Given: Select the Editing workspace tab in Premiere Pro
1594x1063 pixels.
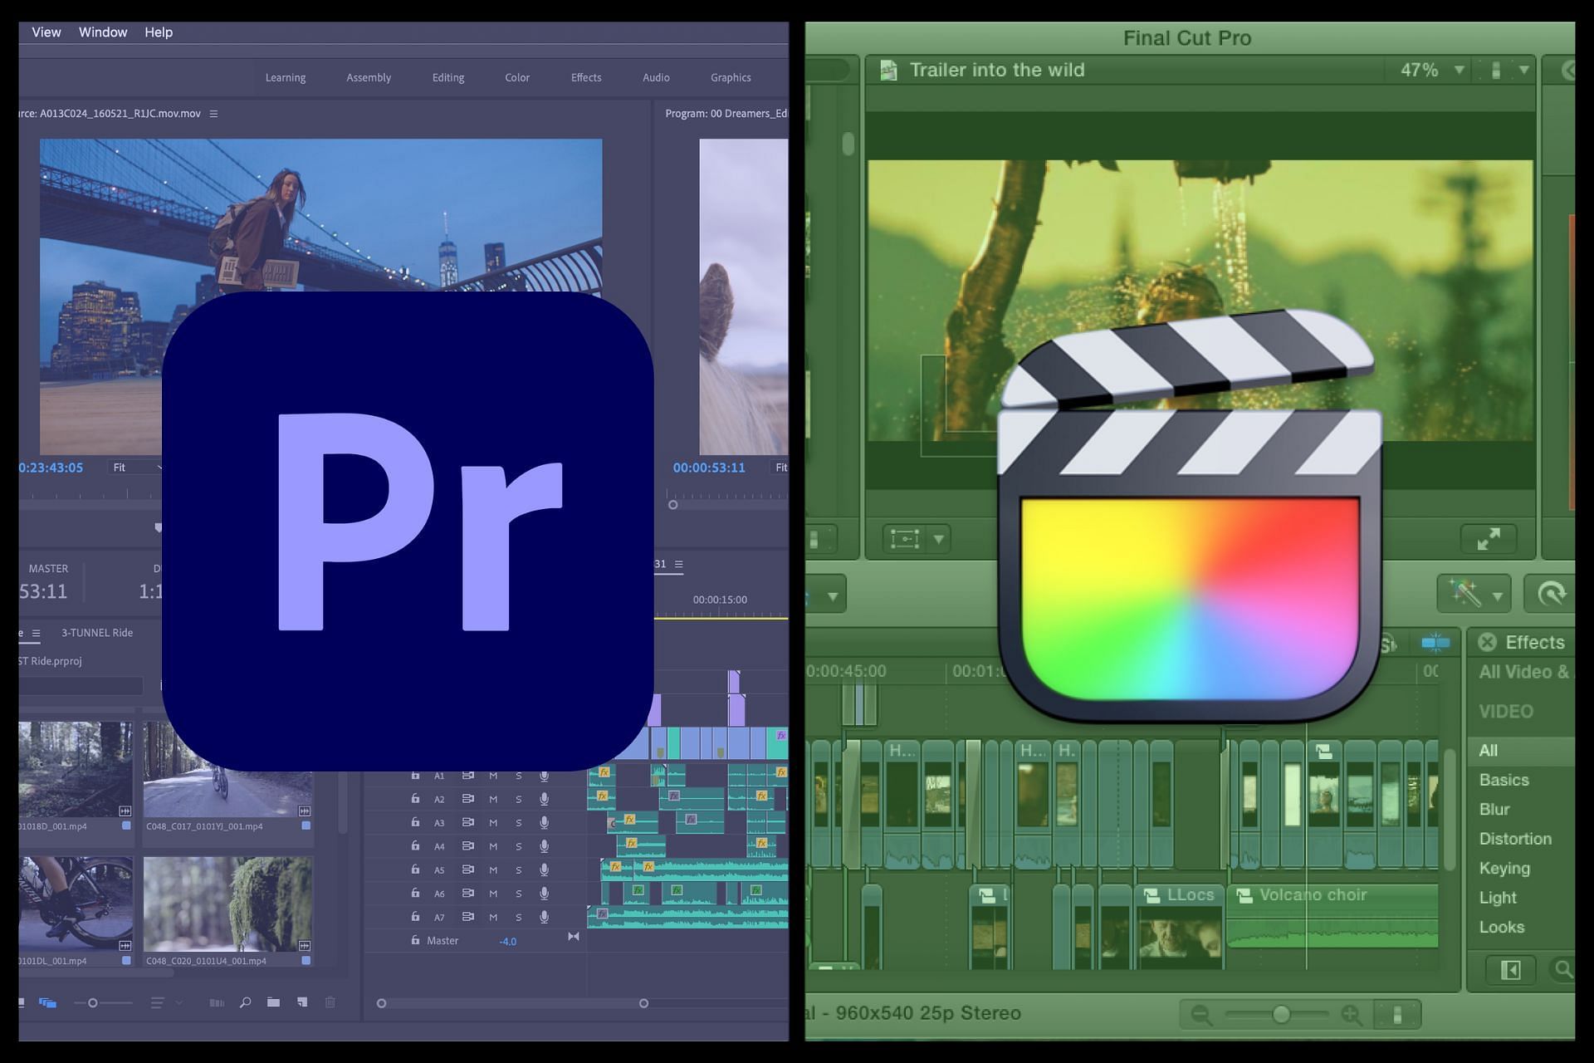Looking at the screenshot, I should 447,76.
